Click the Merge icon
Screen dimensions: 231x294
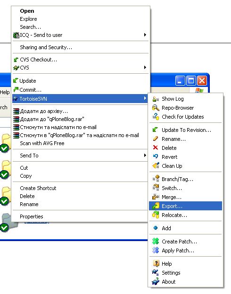pos(156,197)
